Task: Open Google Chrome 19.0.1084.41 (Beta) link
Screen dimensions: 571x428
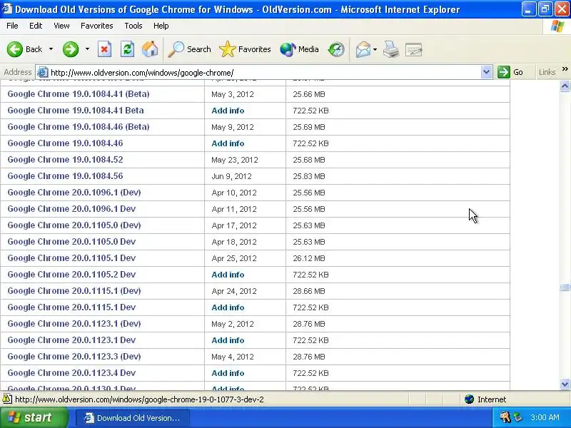Action: tap(79, 94)
